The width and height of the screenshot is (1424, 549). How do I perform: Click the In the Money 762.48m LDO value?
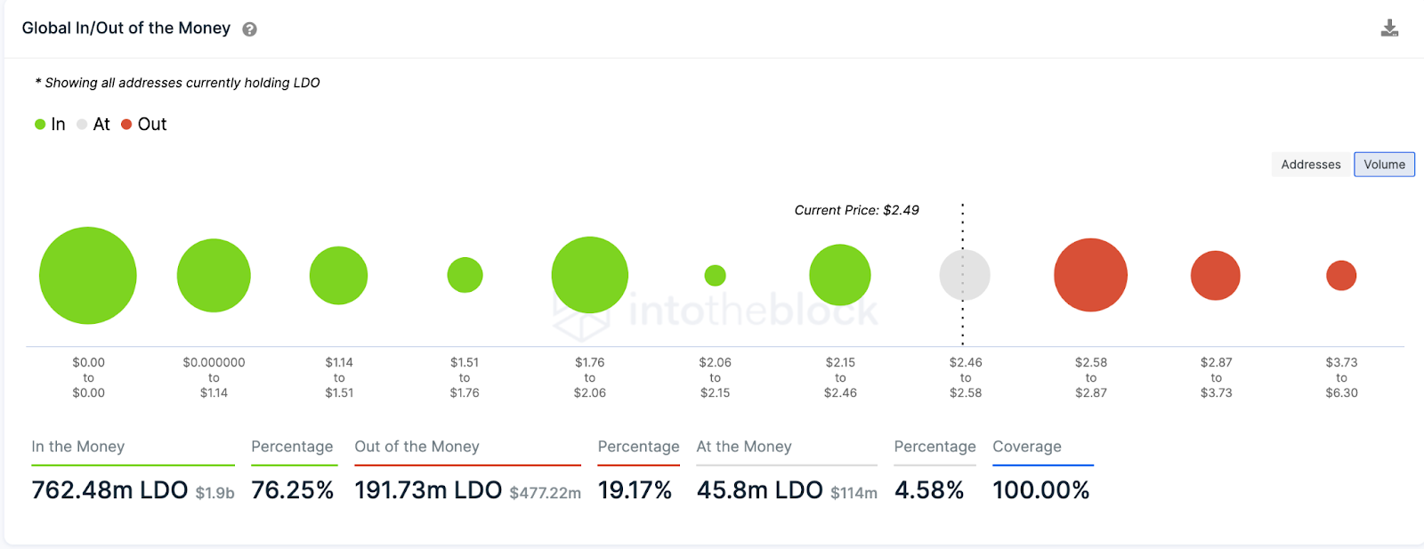[109, 490]
